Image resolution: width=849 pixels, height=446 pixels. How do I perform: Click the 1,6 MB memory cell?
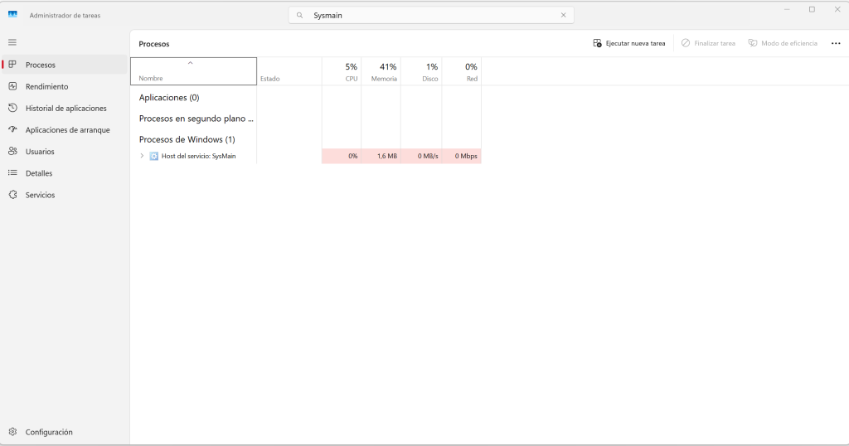pos(381,156)
